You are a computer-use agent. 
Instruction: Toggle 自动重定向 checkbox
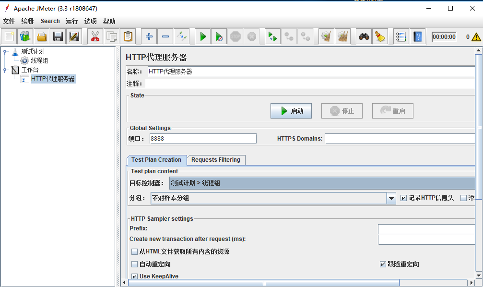pos(134,264)
